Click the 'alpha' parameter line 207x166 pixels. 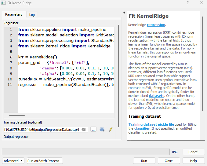77,74
